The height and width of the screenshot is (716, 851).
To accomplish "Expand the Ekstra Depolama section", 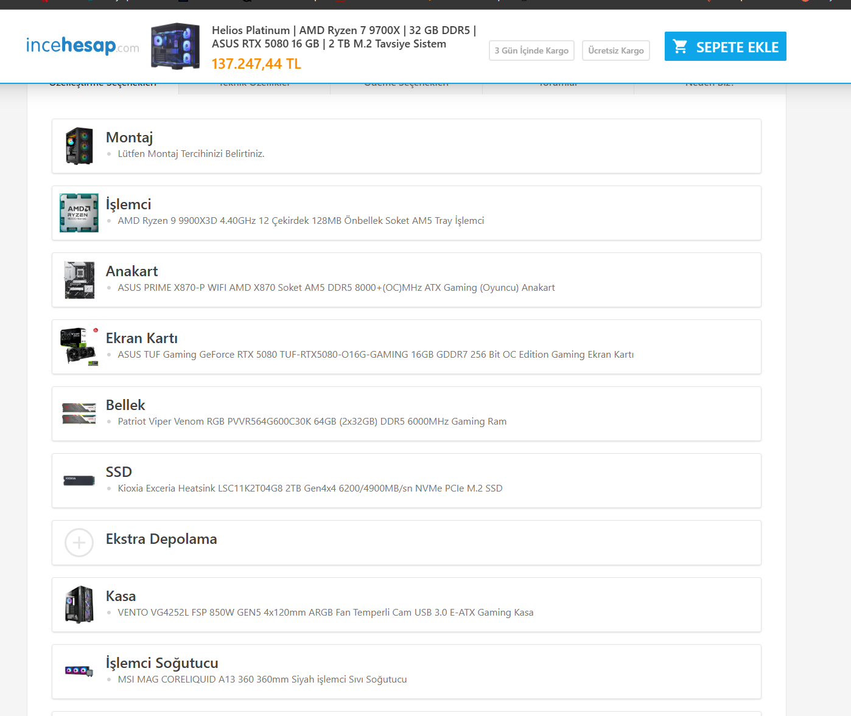I will pos(407,543).
